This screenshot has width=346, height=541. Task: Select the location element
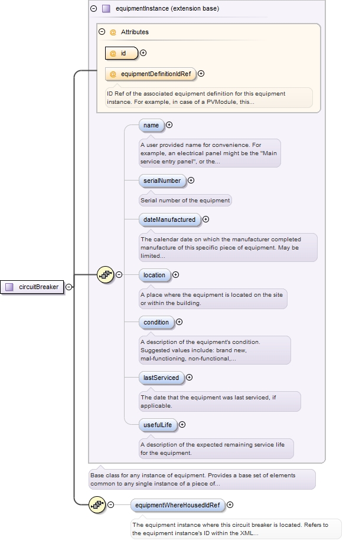(x=155, y=275)
